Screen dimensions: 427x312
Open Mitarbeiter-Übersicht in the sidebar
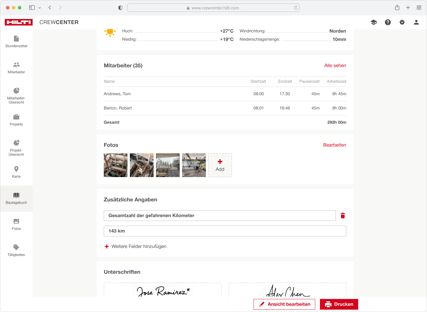[16, 95]
